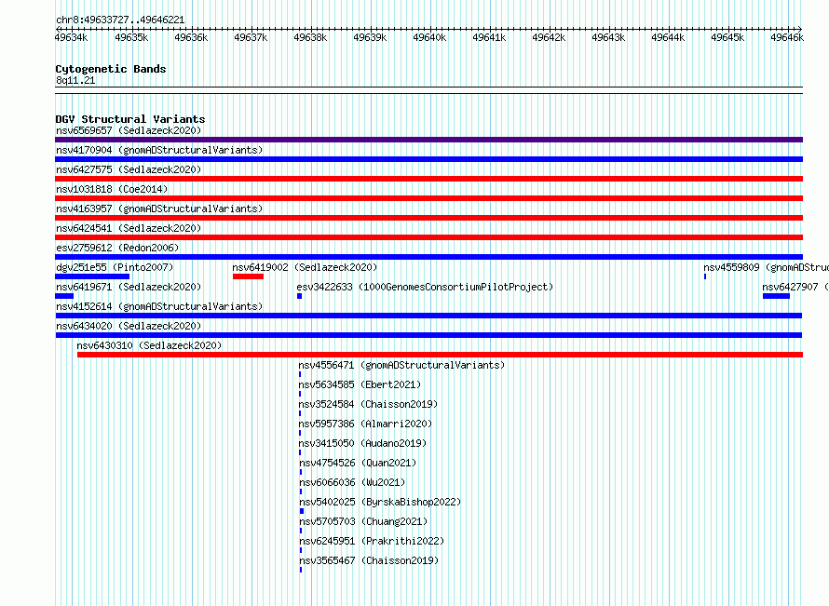Click the purple bar under nsv6569657
Viewport: 829px width, 606px height.
(428, 140)
